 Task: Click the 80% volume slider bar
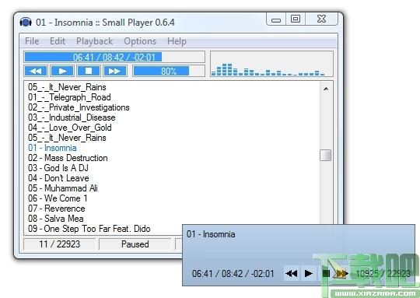coord(169,71)
